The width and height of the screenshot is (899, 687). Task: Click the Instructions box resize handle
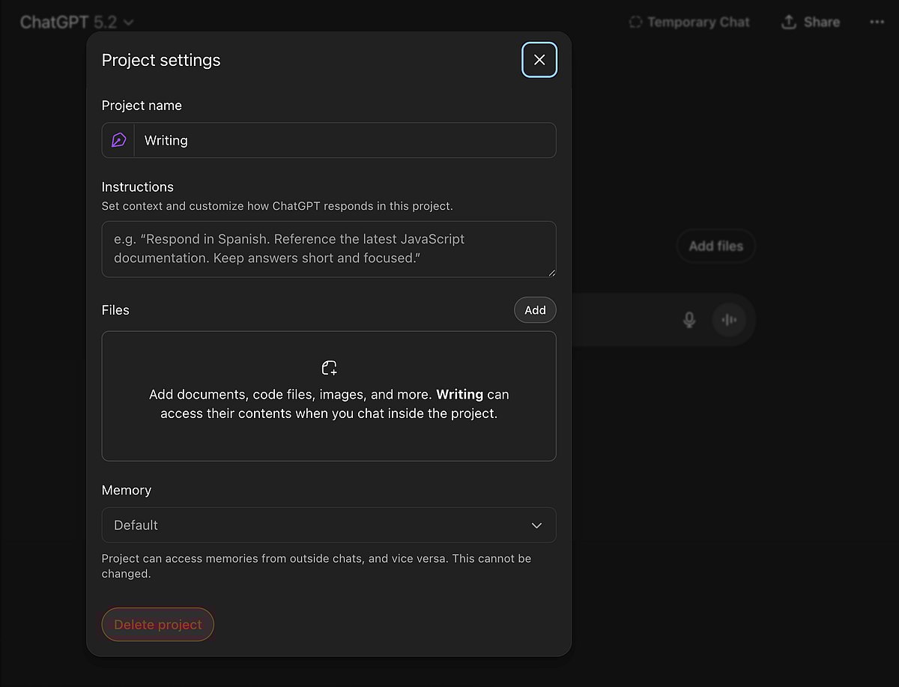pos(551,273)
